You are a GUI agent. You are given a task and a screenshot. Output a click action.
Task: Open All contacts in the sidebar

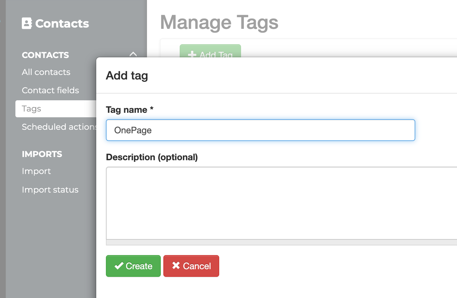coord(46,72)
